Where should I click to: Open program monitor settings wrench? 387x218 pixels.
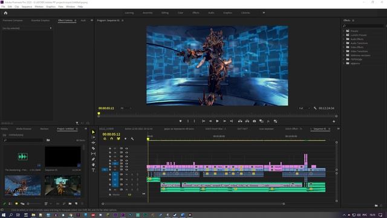tap(315, 108)
